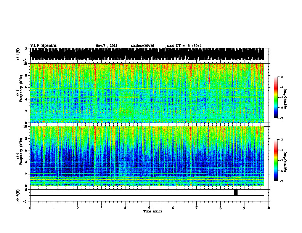Click time-axis tick label "3"

[101, 208]
